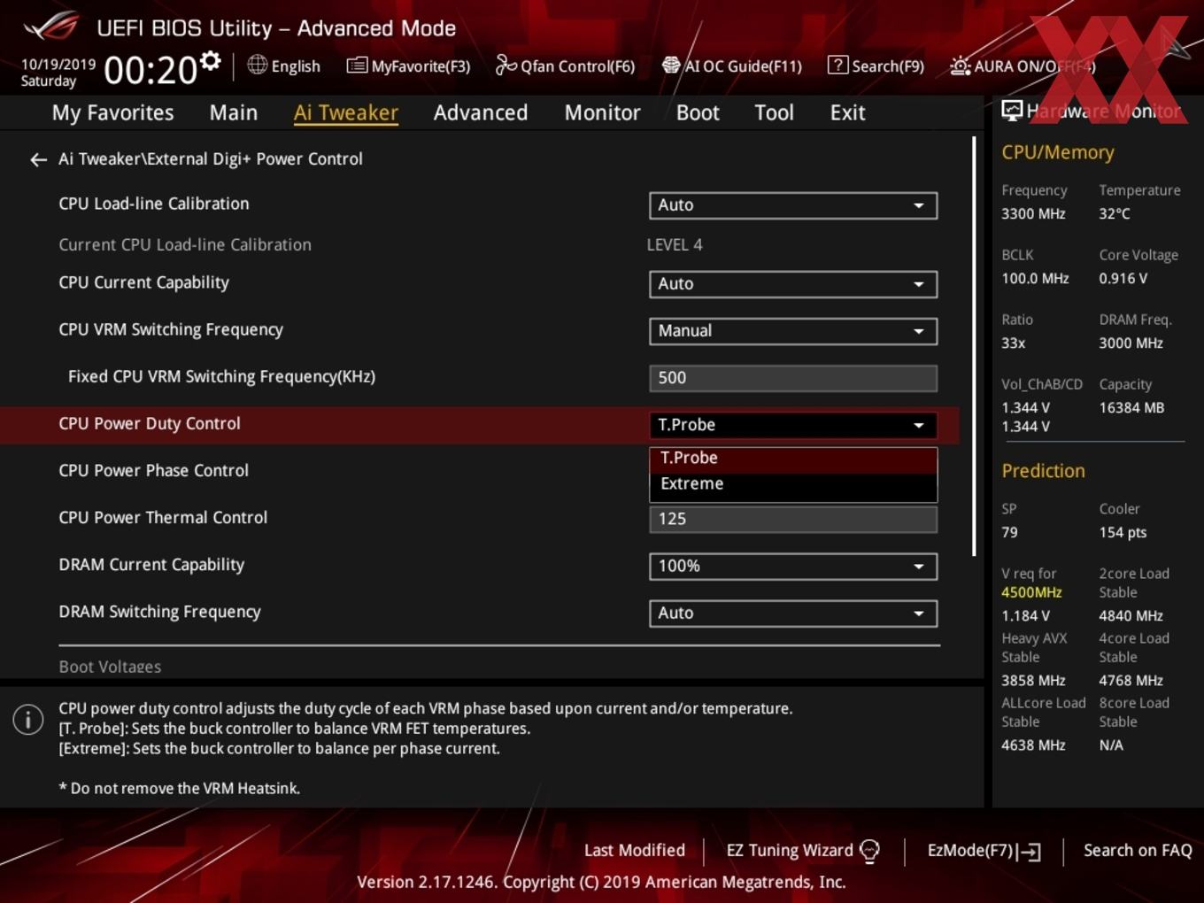Click English language button

pos(283,66)
